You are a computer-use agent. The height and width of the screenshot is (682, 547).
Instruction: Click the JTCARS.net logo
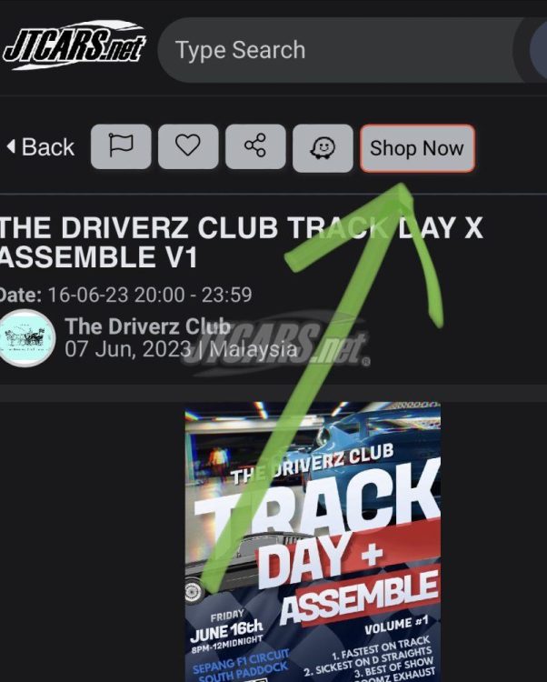(74, 45)
